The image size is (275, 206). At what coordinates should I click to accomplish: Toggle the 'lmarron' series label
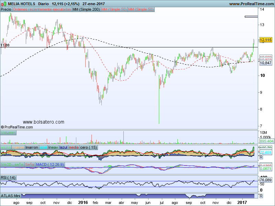[32, 147]
